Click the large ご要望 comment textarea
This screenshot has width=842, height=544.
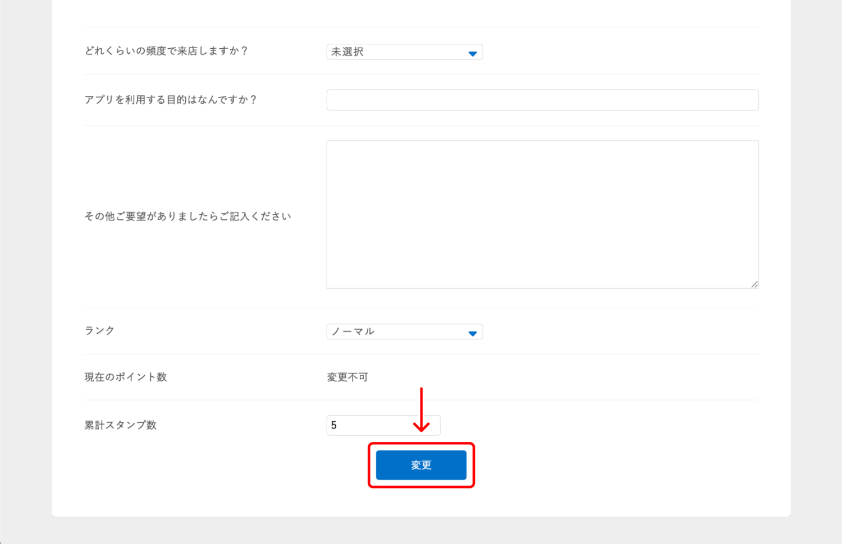click(542, 213)
